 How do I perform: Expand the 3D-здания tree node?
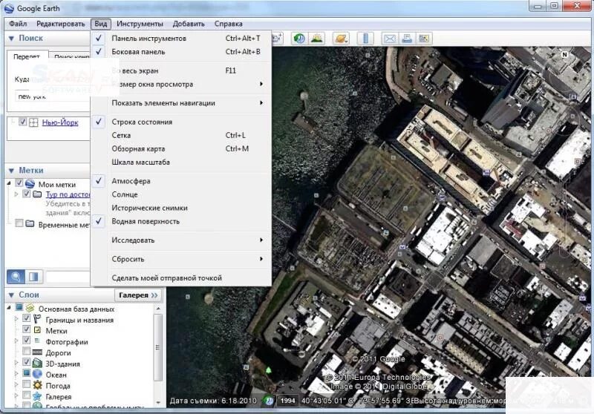coord(16,364)
